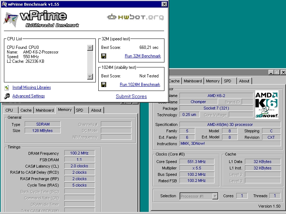Screen dimensions: 286x214
Task: Switch to Mainboard tab in left CPU-Z window
Action: point(45,110)
